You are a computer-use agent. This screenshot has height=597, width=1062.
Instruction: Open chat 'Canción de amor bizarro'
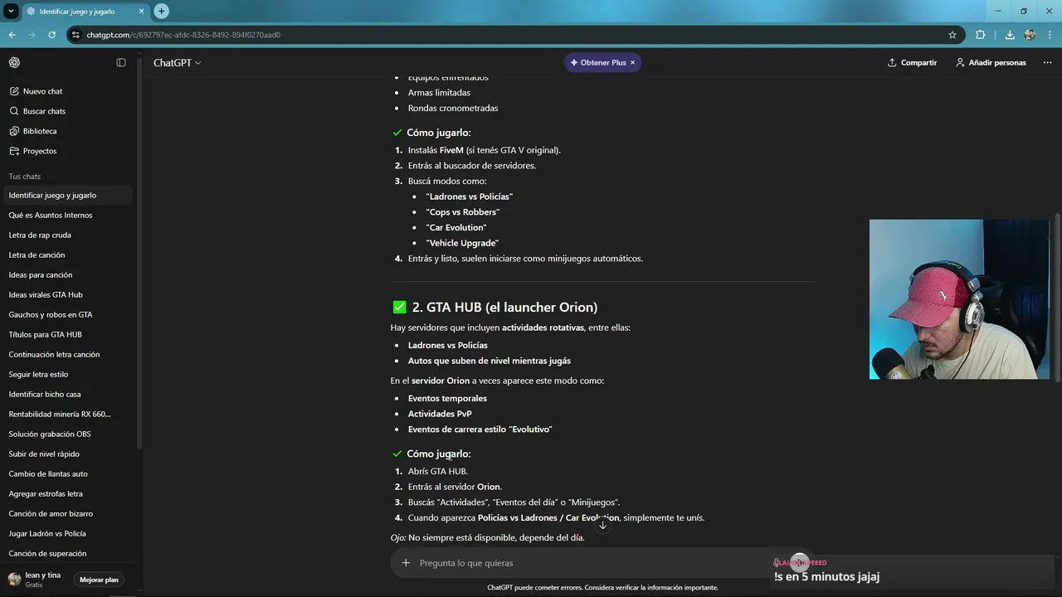(x=66, y=514)
